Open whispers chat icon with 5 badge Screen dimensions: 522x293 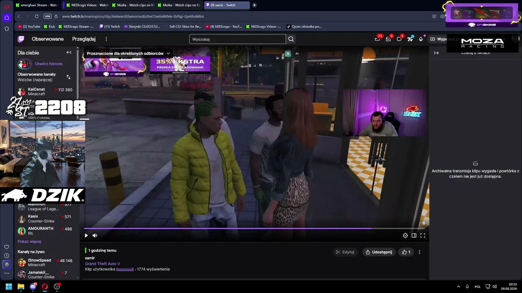[x=399, y=39]
